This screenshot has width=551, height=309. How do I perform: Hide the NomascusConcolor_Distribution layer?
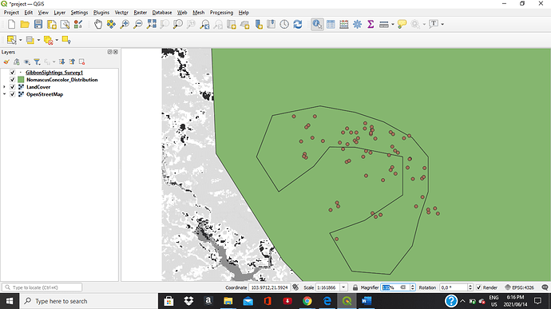pyautogui.click(x=12, y=80)
